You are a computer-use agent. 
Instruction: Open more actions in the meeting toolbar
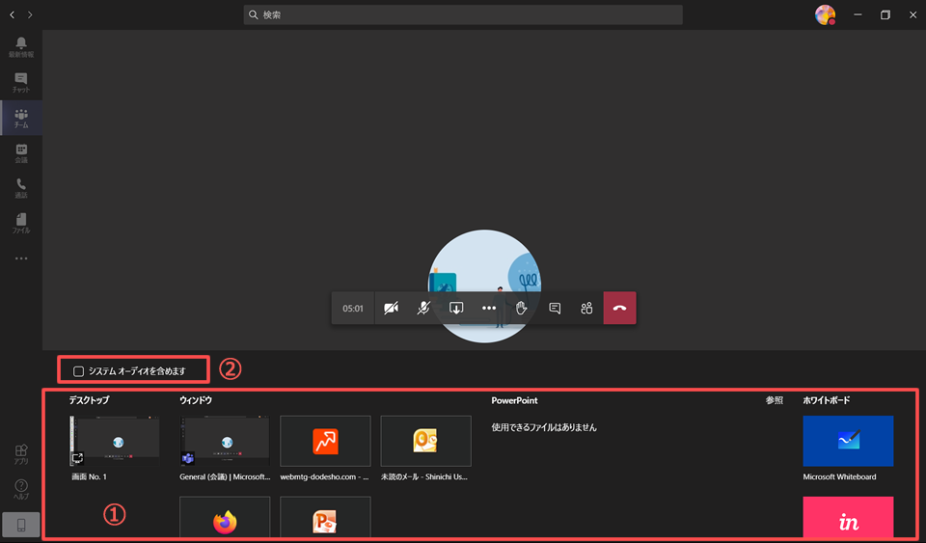click(489, 308)
